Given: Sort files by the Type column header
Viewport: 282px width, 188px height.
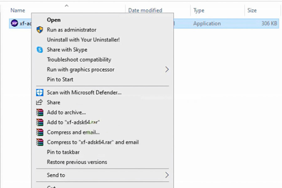Looking at the screenshot, I should tap(199, 10).
